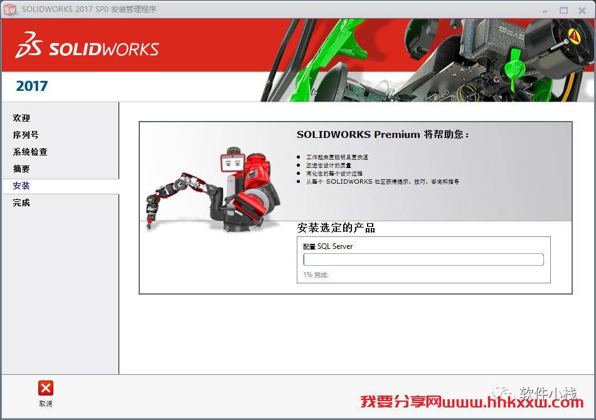Click the '1% 完成.' progress text
596x420 pixels.
[x=316, y=275]
